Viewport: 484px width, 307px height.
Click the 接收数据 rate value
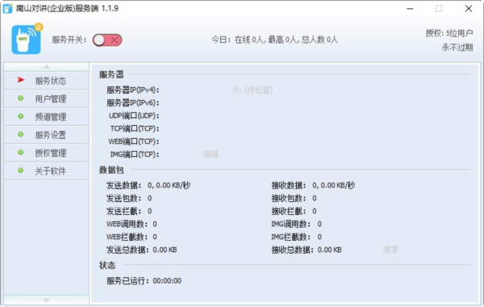[x=334, y=185]
